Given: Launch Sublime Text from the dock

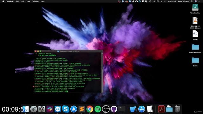Looking at the screenshot, I should pos(82,109).
